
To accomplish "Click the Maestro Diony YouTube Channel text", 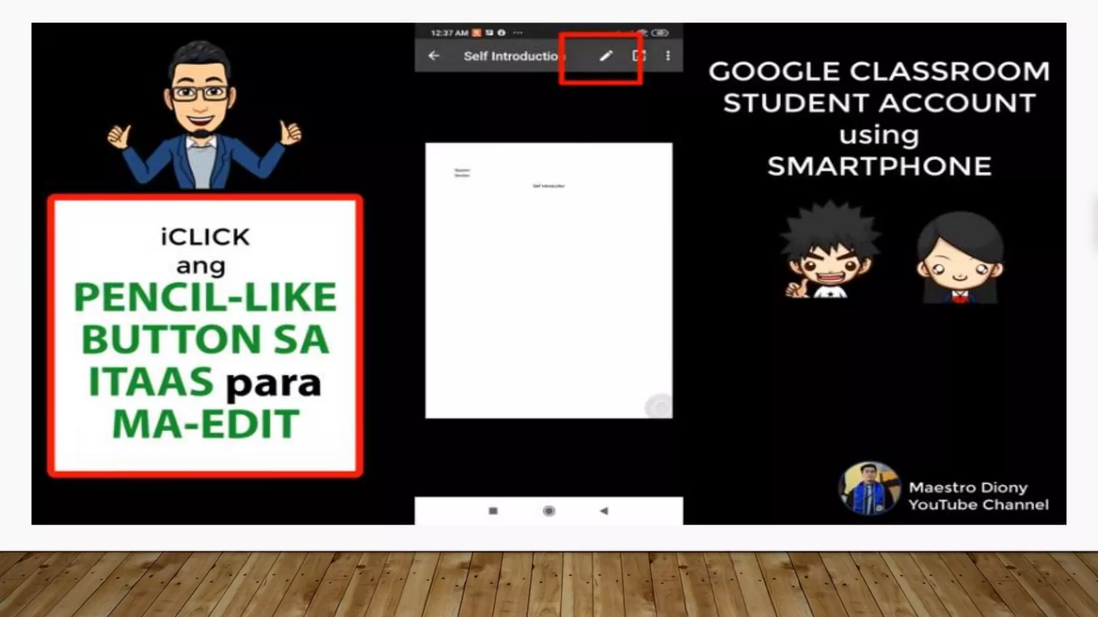I will [x=978, y=496].
